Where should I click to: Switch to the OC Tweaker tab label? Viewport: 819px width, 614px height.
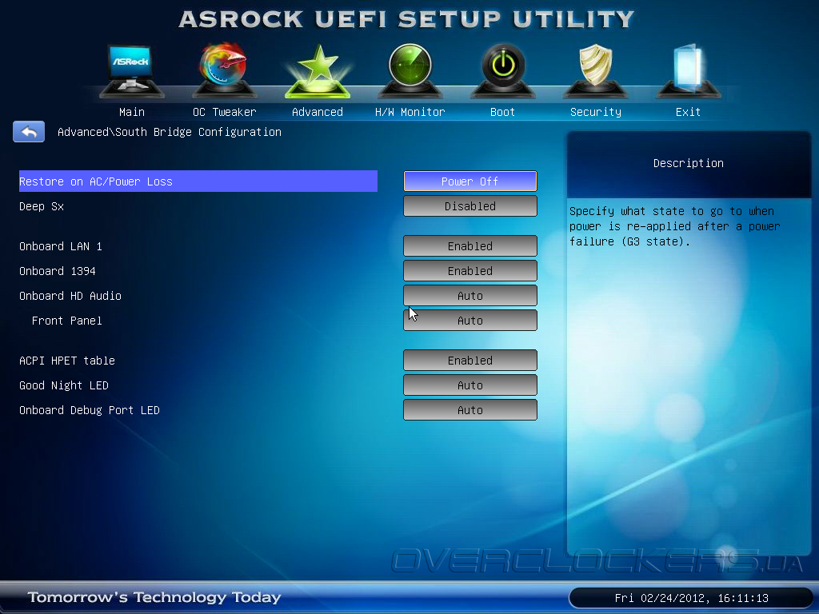click(224, 112)
